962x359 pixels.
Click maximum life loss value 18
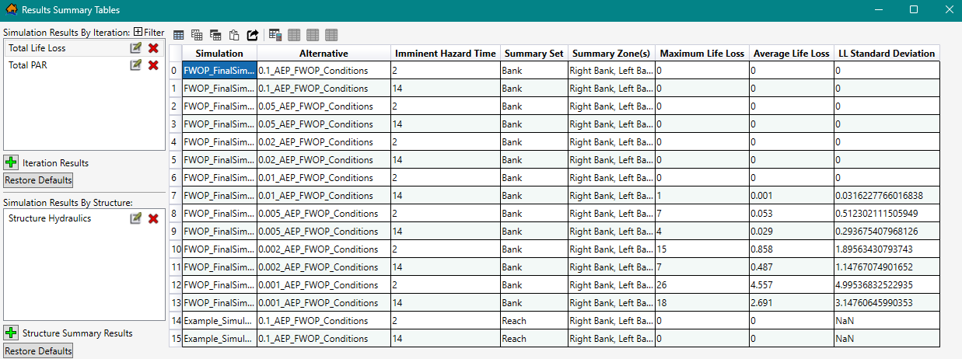[x=701, y=303]
